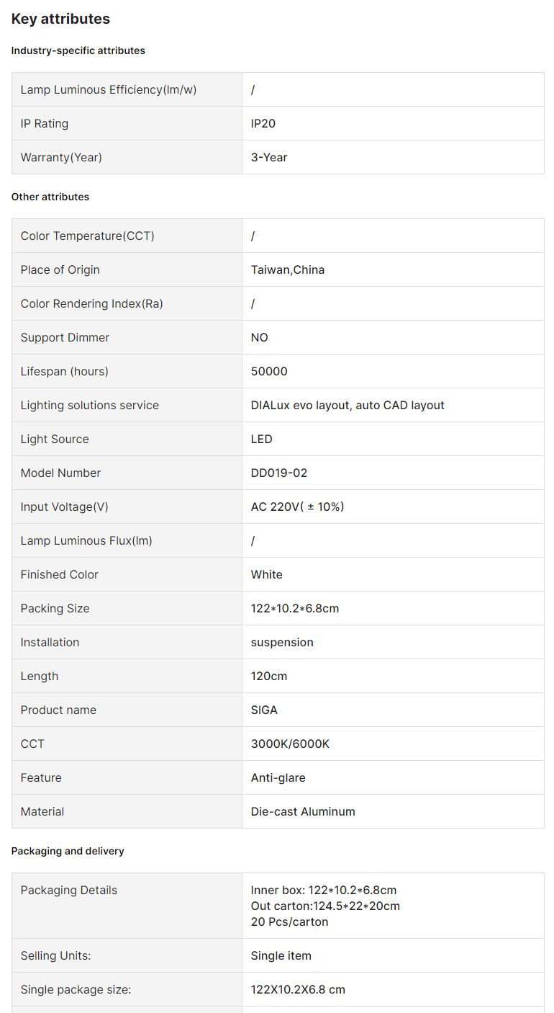The image size is (554, 1013).
Task: Select the Support Dimmer NO value
Action: [260, 337]
